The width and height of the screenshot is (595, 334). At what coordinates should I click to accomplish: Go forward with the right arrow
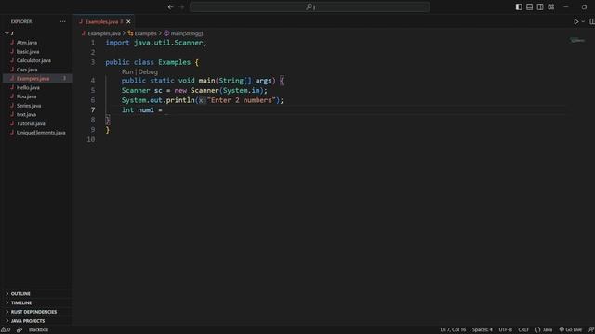pos(182,6)
